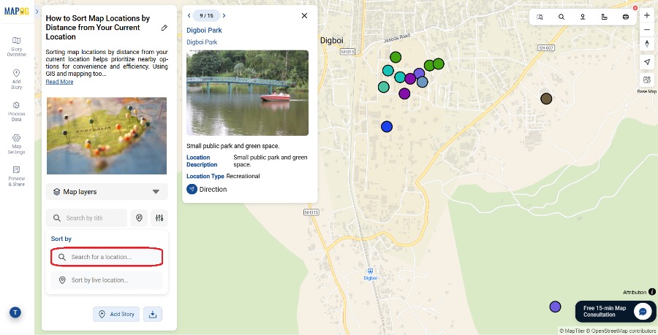Screen dimensions: 658x335
Task: Click the Digboi town label on the map
Action: pos(331,41)
